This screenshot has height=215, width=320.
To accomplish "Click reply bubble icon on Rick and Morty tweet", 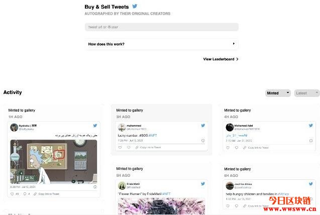I will point(25,194).
